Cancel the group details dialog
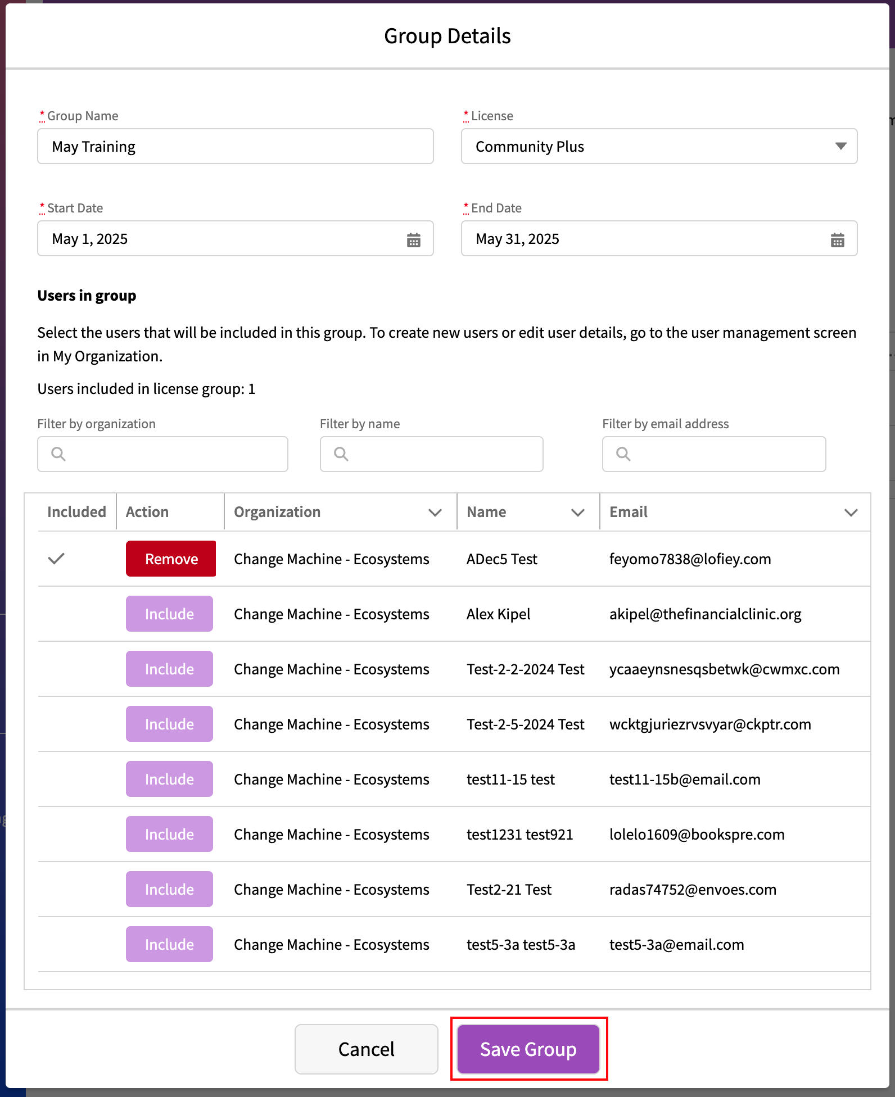The height and width of the screenshot is (1097, 895). pyautogui.click(x=366, y=1049)
